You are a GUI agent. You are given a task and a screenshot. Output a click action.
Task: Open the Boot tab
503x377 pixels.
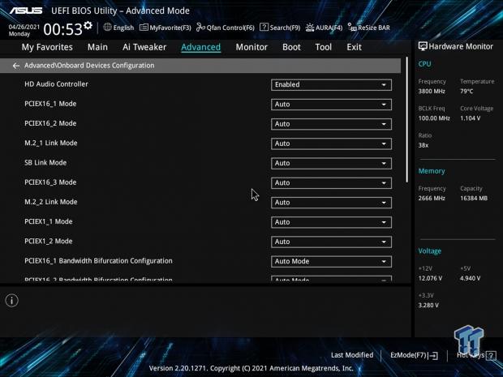point(291,47)
